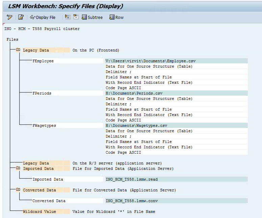Click the Row button
This screenshot has width=262, height=218.
click(x=116, y=17)
